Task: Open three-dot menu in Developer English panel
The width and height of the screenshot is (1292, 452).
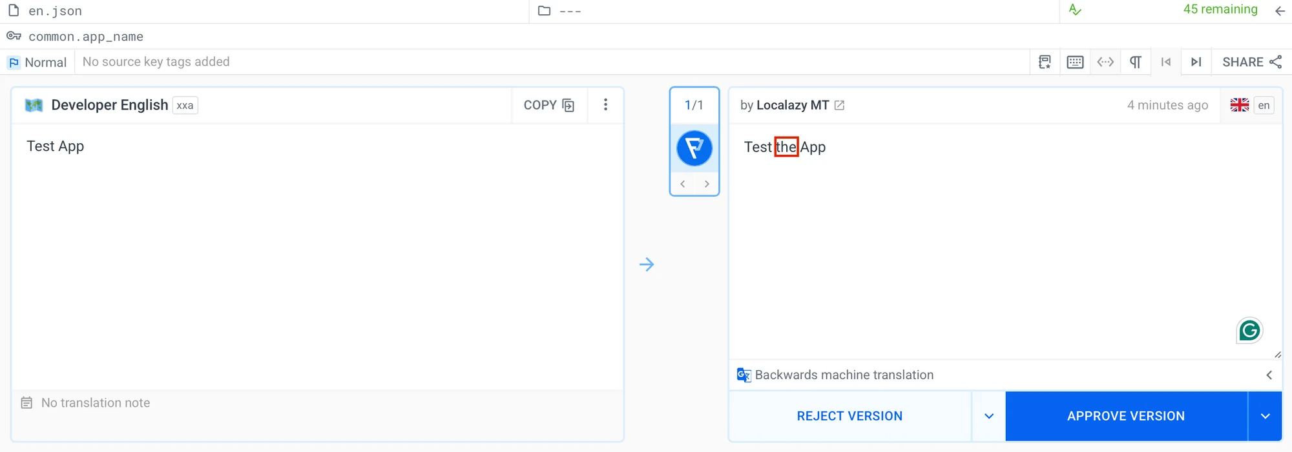Action: pos(605,104)
